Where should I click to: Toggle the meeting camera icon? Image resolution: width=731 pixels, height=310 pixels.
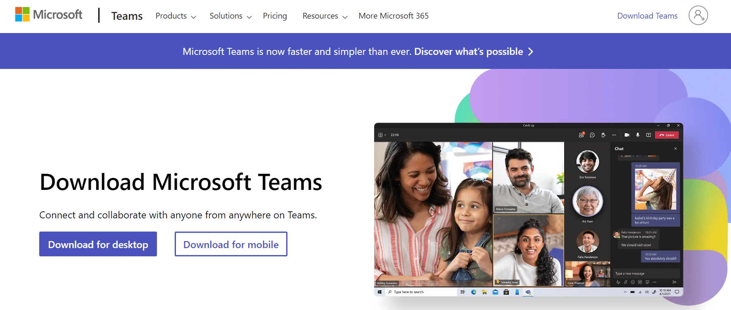(x=627, y=135)
